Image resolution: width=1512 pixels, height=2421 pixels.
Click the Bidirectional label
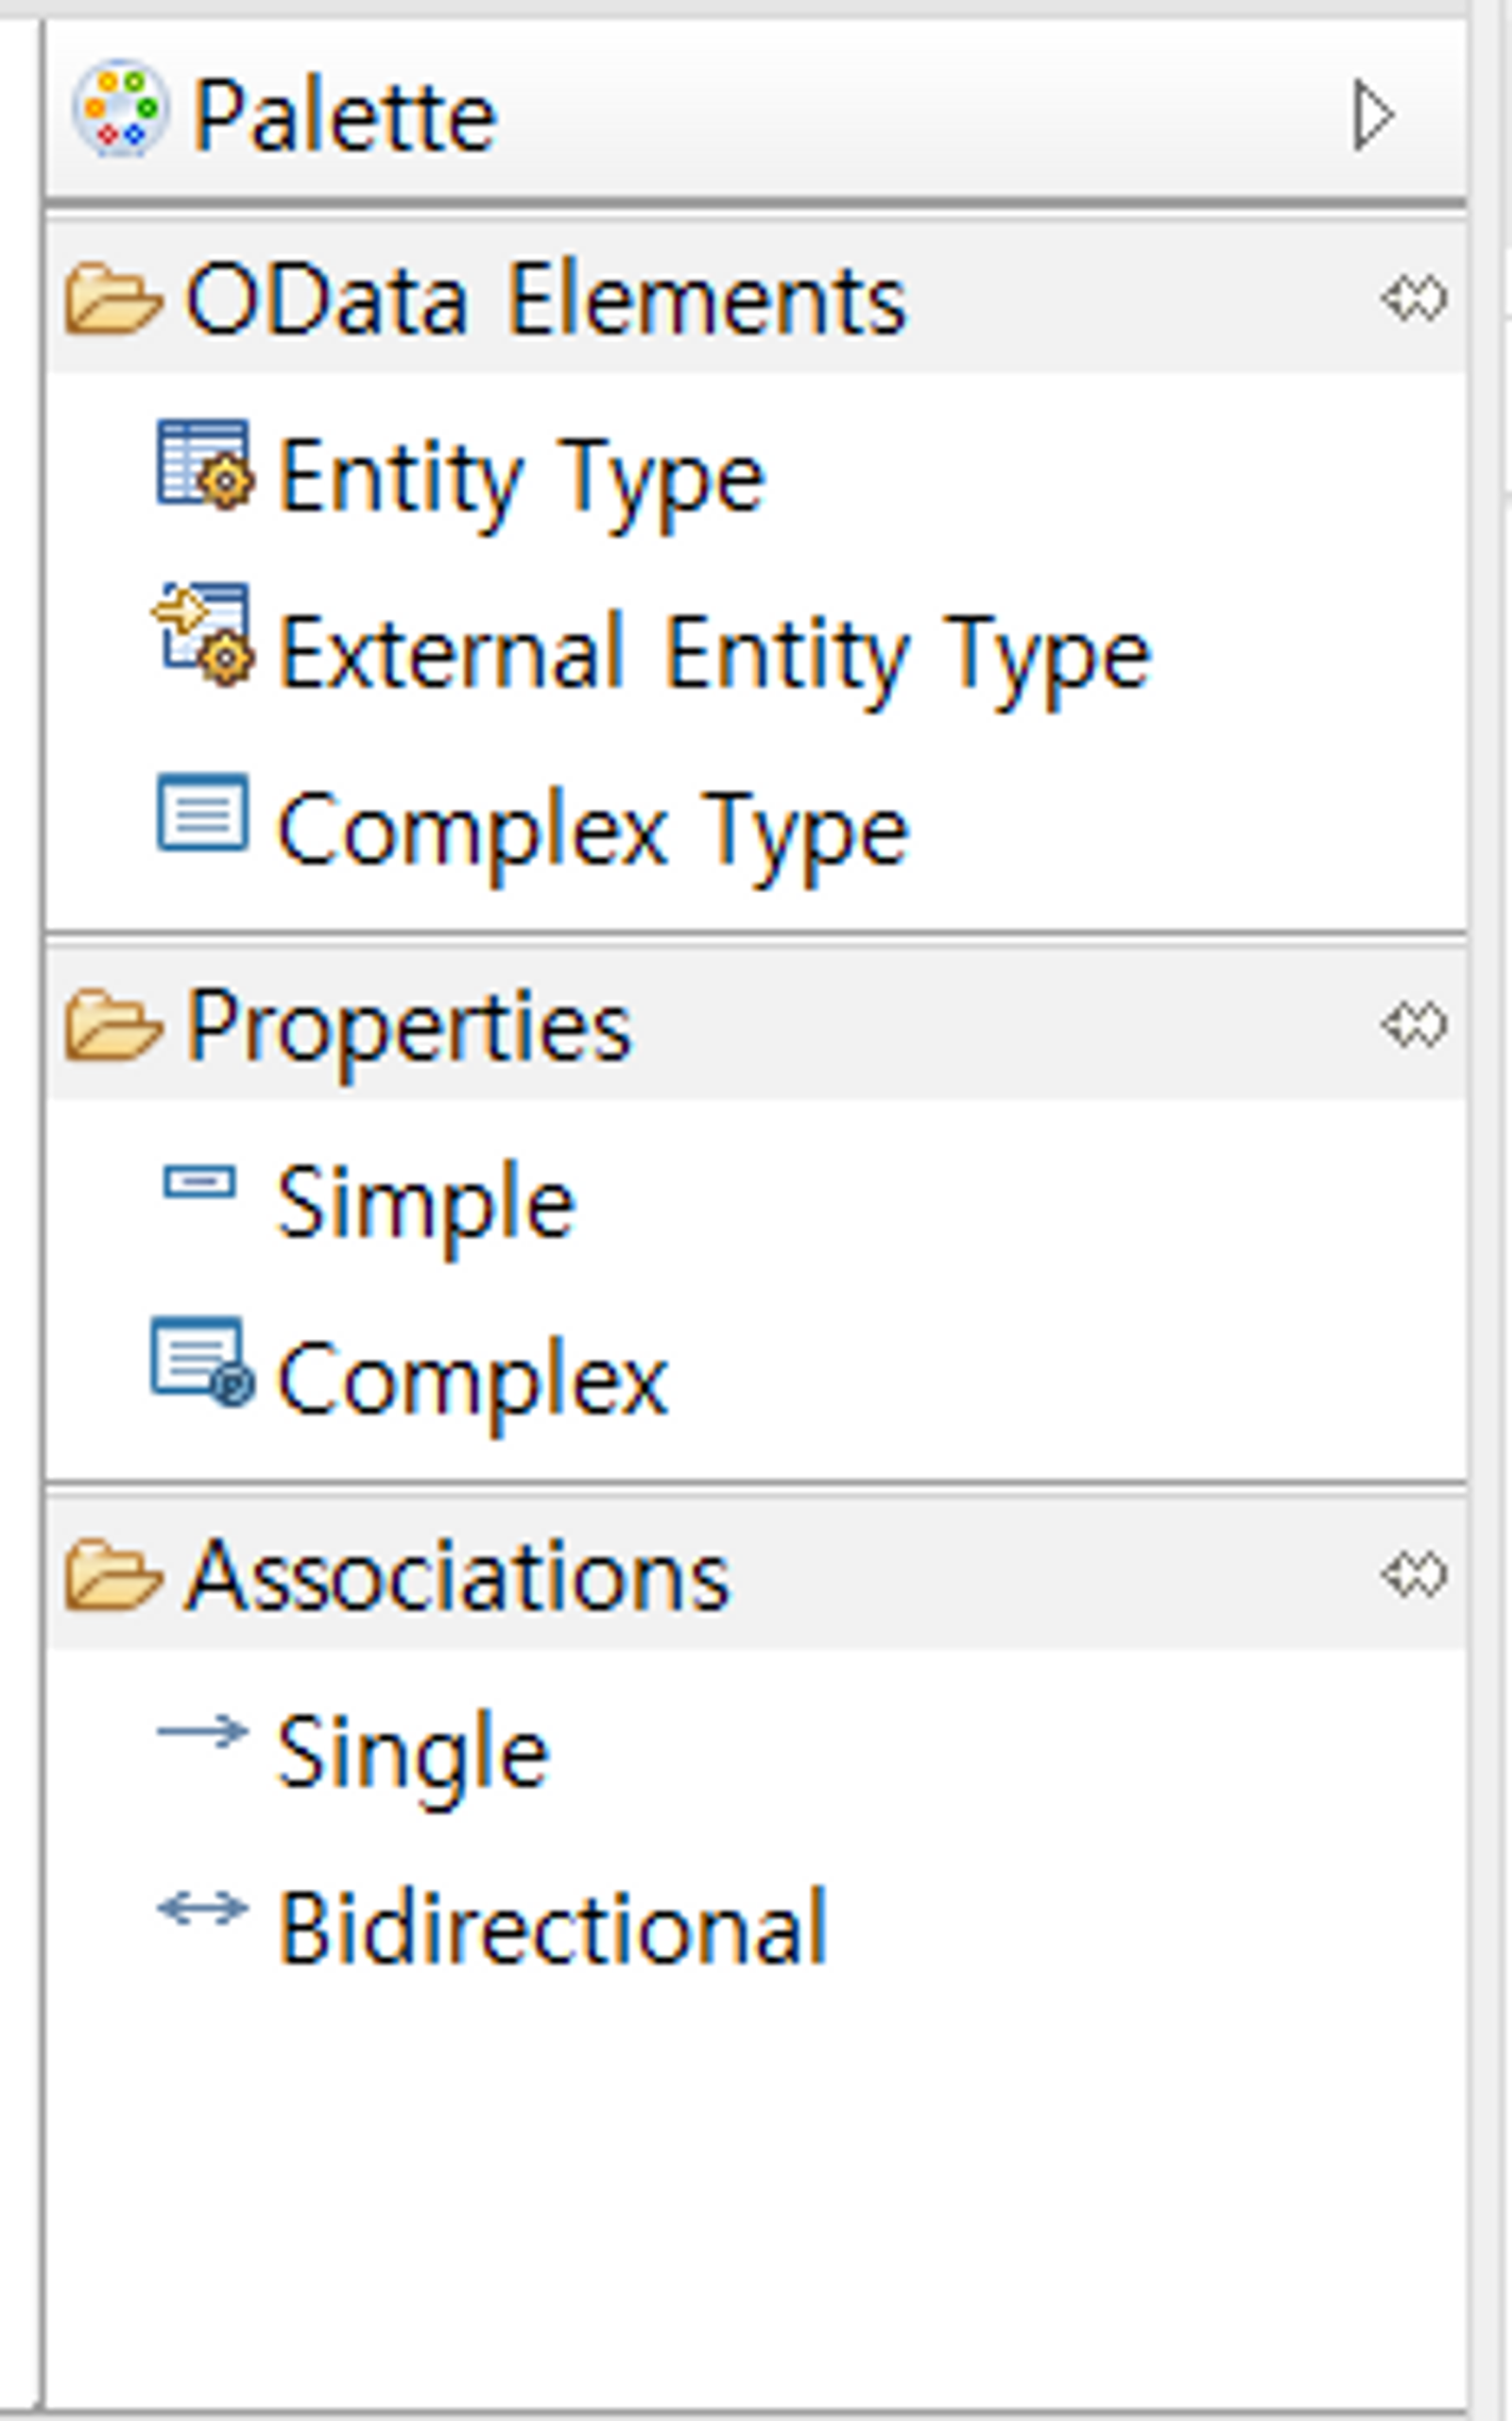coord(552,1927)
